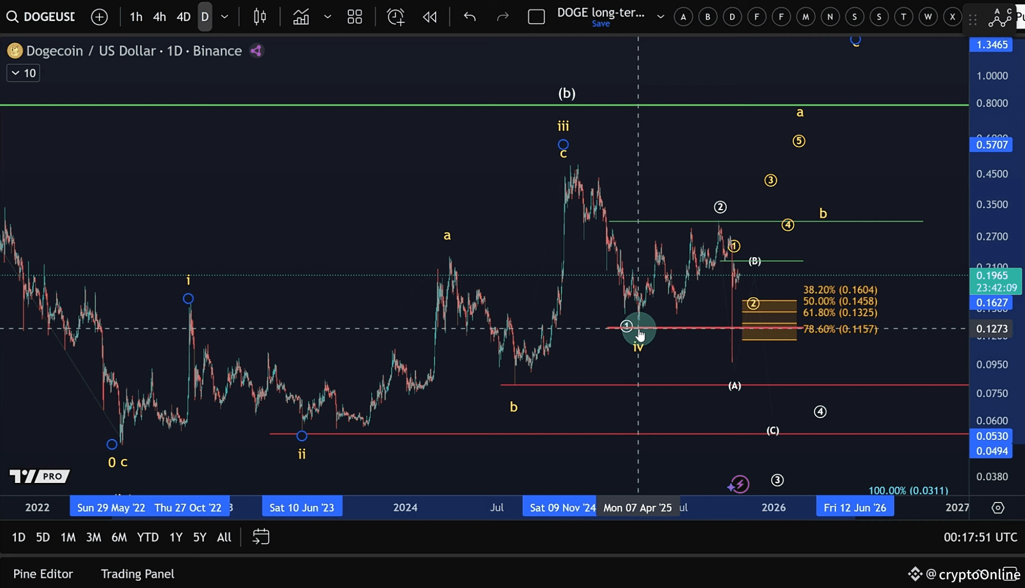Viewport: 1025px width, 588px height.
Task: Switch to the 4h timeframe
Action: click(159, 17)
